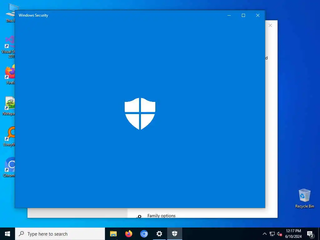Select the Chromium desktop shortcut
320x240 pixels.
pyautogui.click(x=9, y=167)
